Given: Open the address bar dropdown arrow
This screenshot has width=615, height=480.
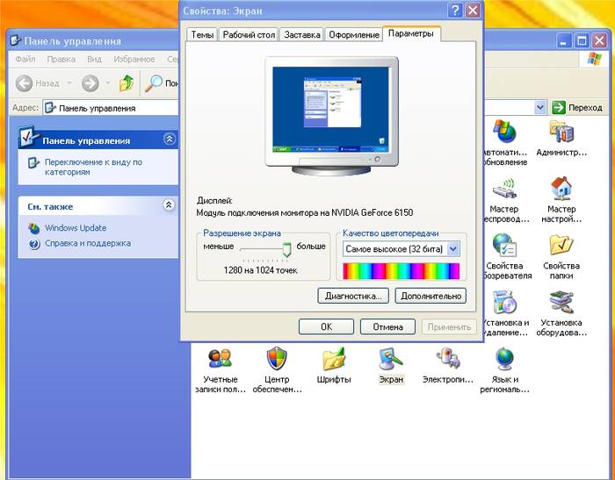Looking at the screenshot, I should pos(540,107).
